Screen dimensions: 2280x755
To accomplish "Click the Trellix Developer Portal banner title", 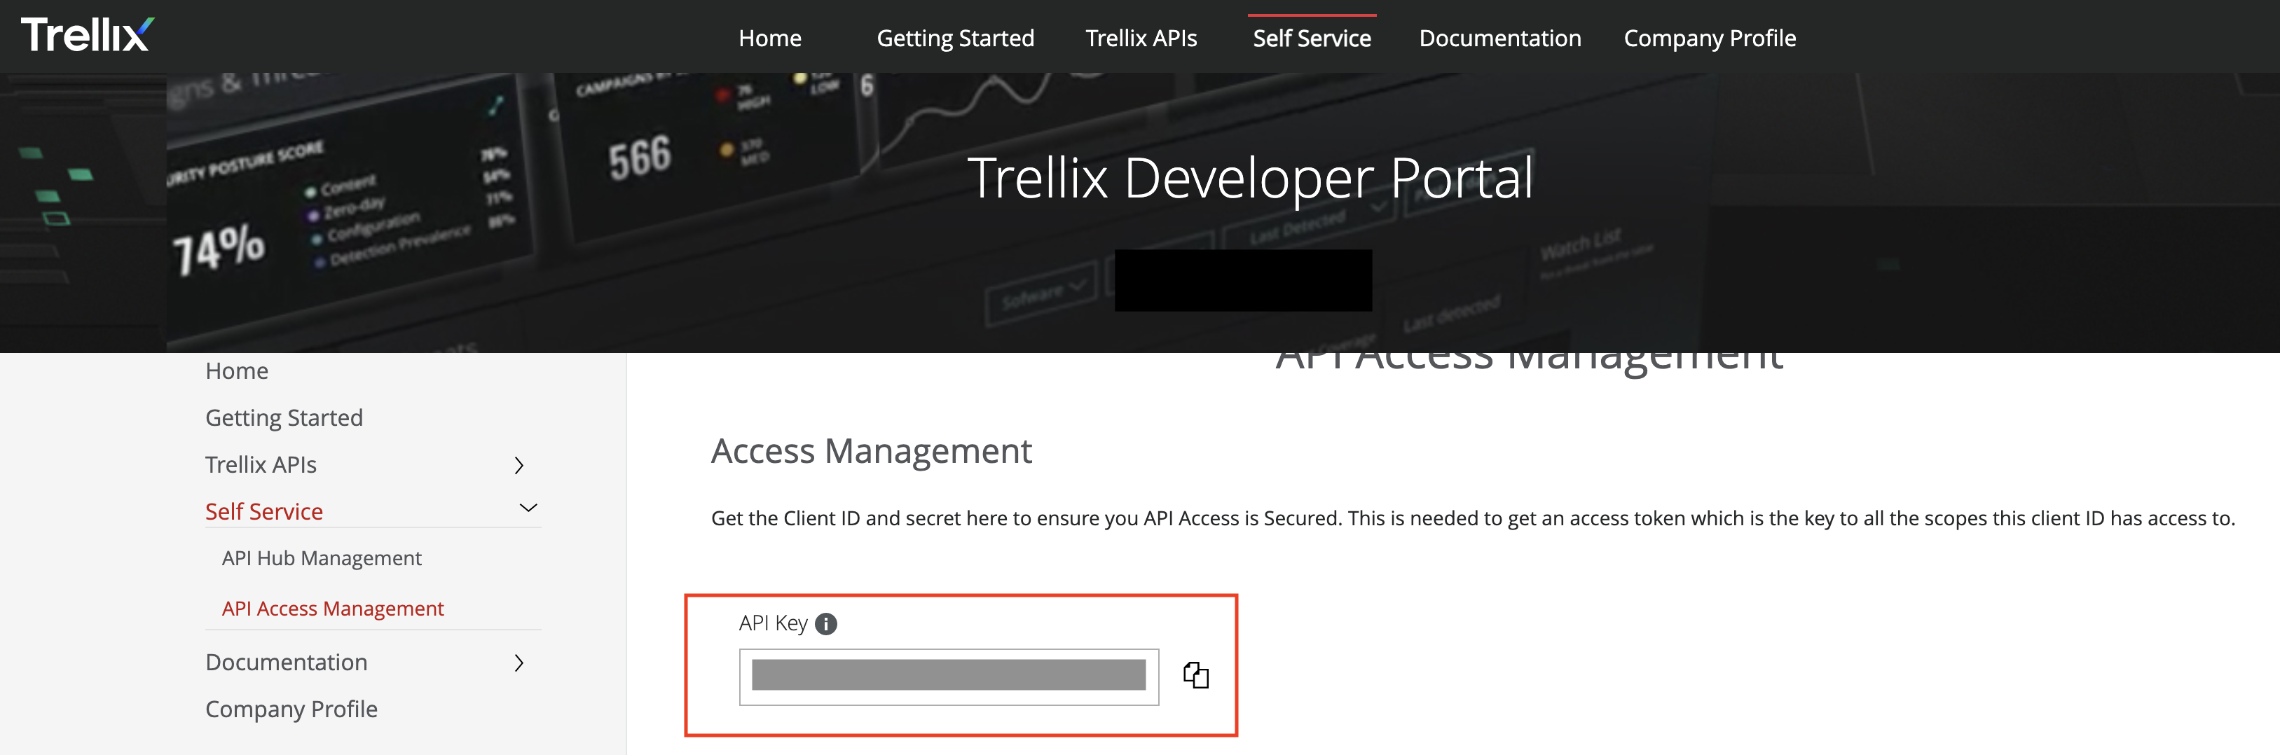I will pos(1249,178).
